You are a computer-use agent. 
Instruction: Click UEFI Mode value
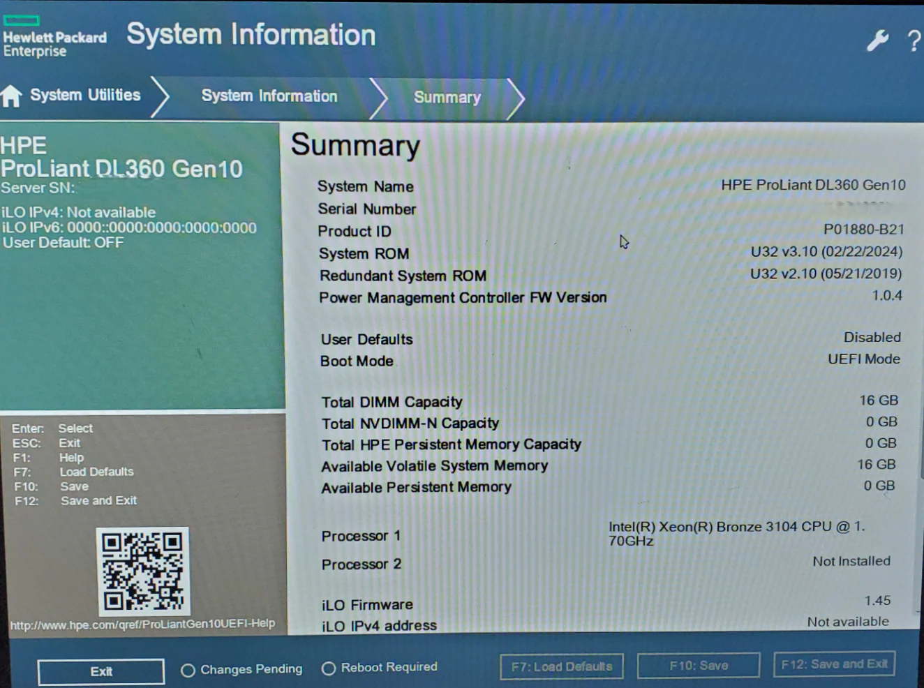(864, 359)
